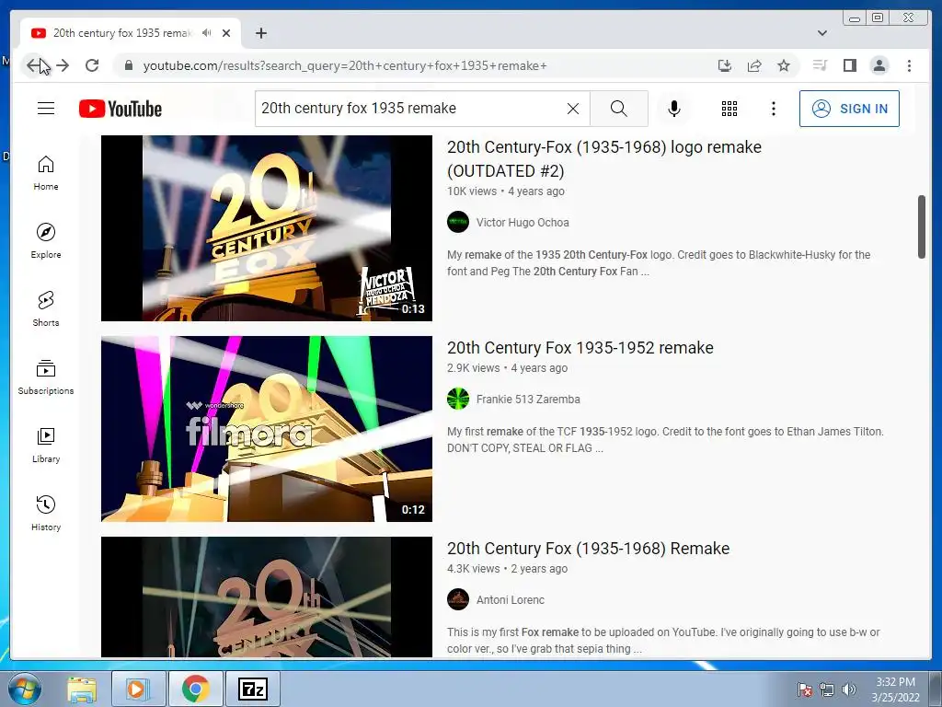This screenshot has height=707, width=942.
Task: Reload the page
Action: [92, 65]
